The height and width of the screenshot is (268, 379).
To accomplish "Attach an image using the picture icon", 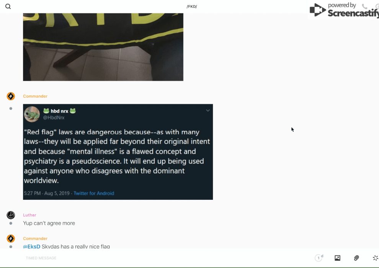I will tap(337, 258).
